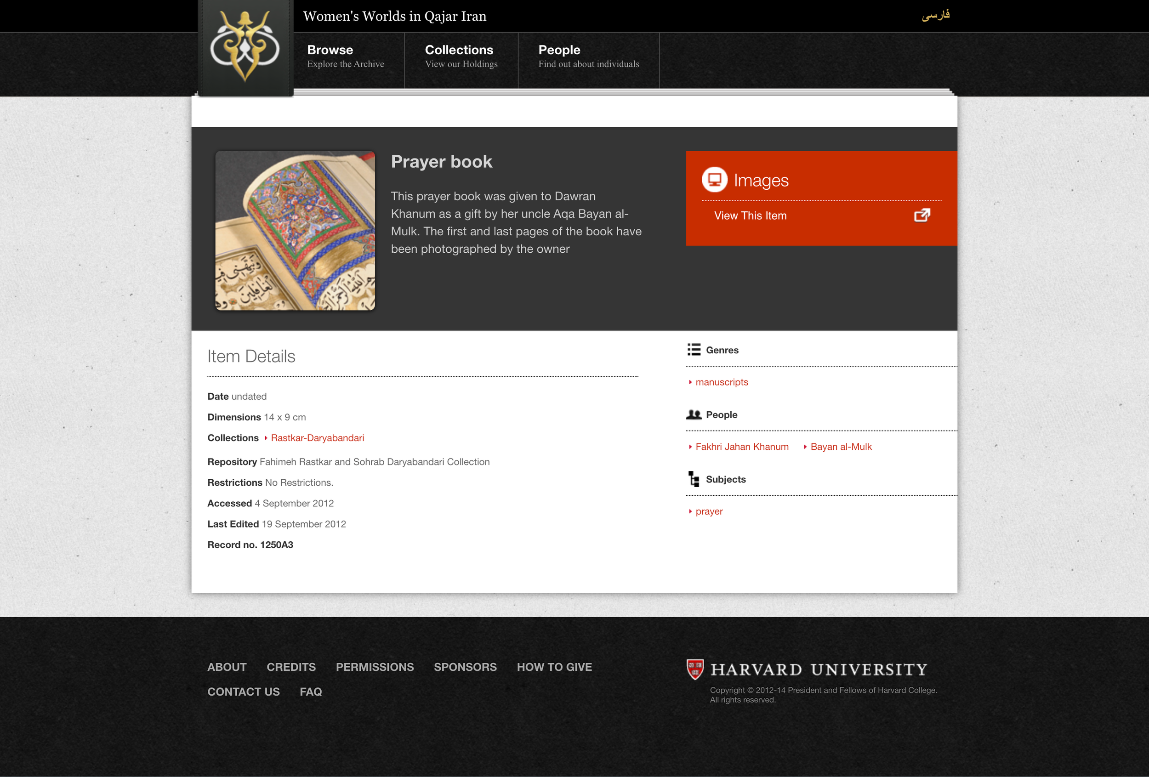The image size is (1149, 777).
Task: Click the site logo emblem
Action: [x=245, y=47]
